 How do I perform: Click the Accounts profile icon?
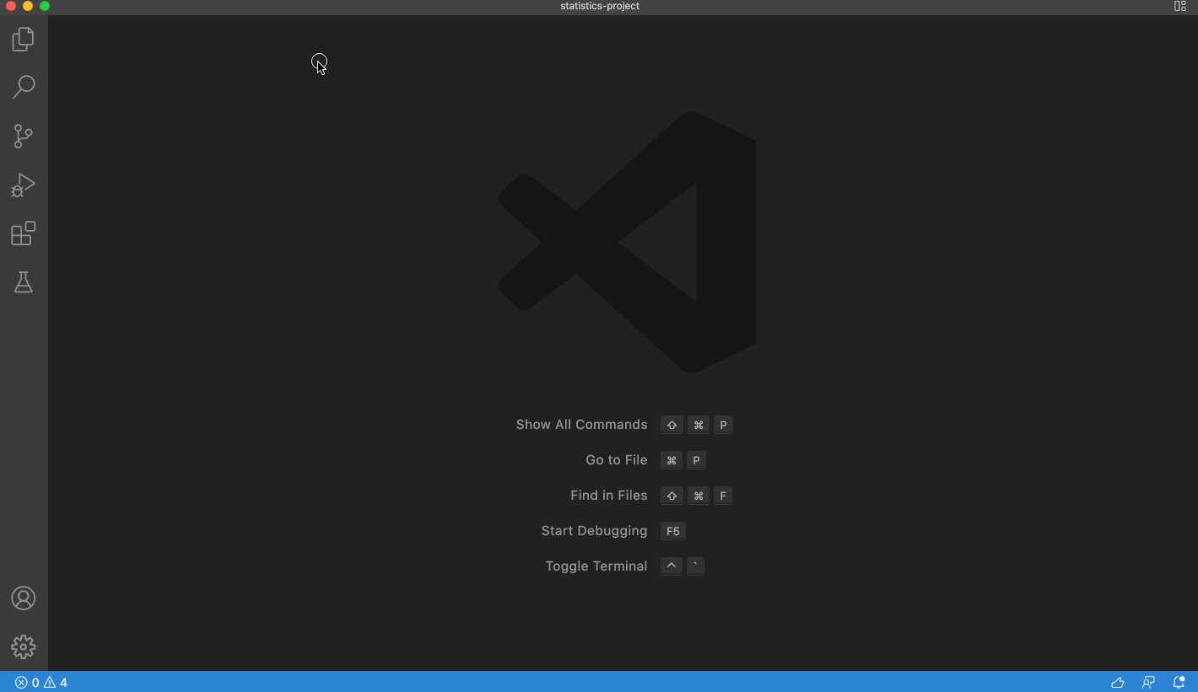click(x=24, y=598)
